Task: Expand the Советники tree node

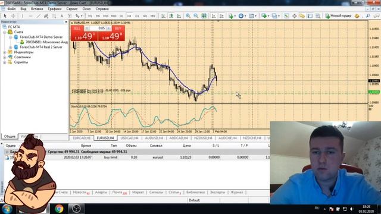Action: pyautogui.click(x=4, y=57)
